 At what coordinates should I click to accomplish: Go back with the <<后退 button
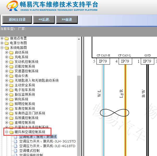44,19
